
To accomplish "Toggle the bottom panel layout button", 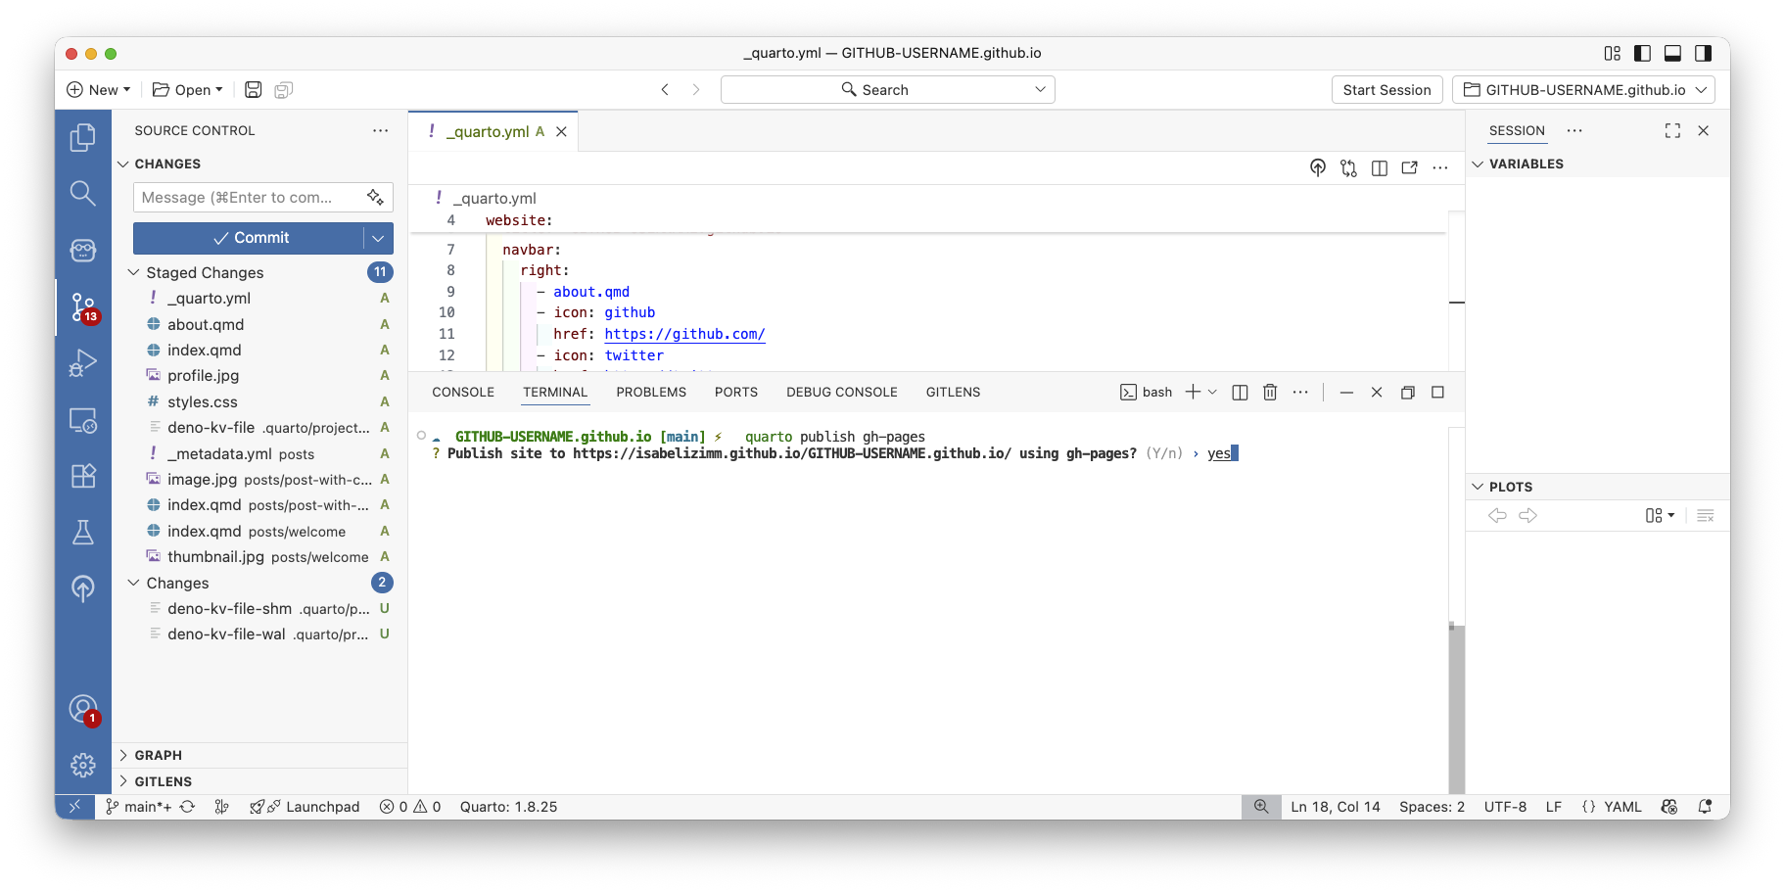I will pyautogui.click(x=1673, y=54).
